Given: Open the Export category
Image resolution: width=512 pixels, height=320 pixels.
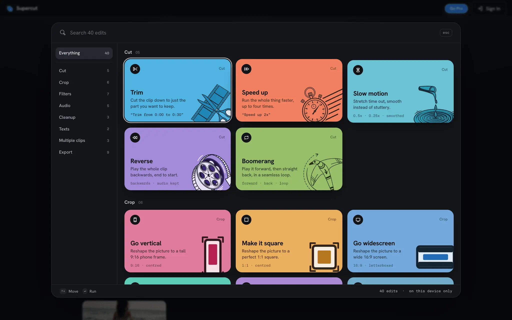Looking at the screenshot, I should click(x=84, y=152).
